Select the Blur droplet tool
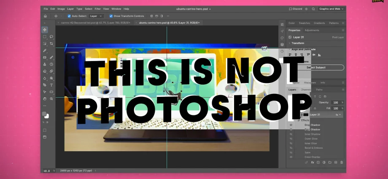 pos(45,78)
